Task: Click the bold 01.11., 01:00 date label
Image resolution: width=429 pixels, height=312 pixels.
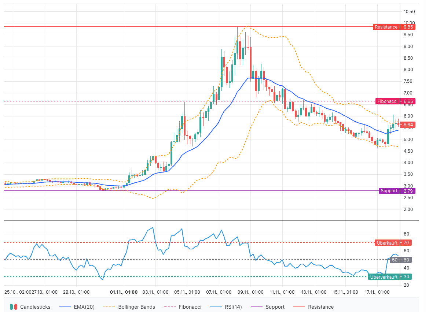Action: (124, 292)
